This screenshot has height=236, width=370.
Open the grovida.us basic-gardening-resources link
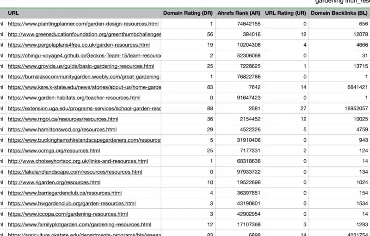(x=81, y=66)
